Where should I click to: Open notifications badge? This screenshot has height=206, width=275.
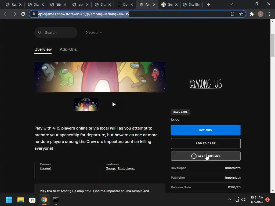(267, 200)
